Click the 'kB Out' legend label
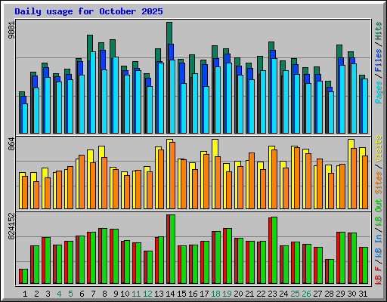 pyautogui.click(x=379, y=212)
